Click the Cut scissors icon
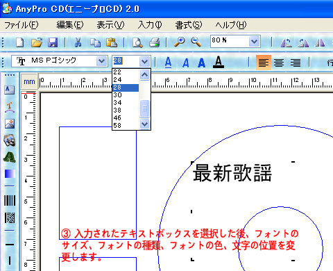The height and width of the screenshot is (271, 333). coord(78,42)
